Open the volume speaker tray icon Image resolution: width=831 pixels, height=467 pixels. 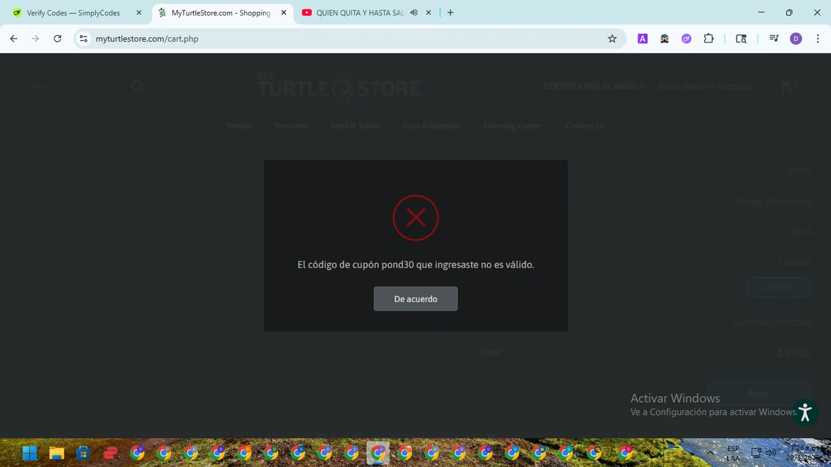pyautogui.click(x=771, y=453)
